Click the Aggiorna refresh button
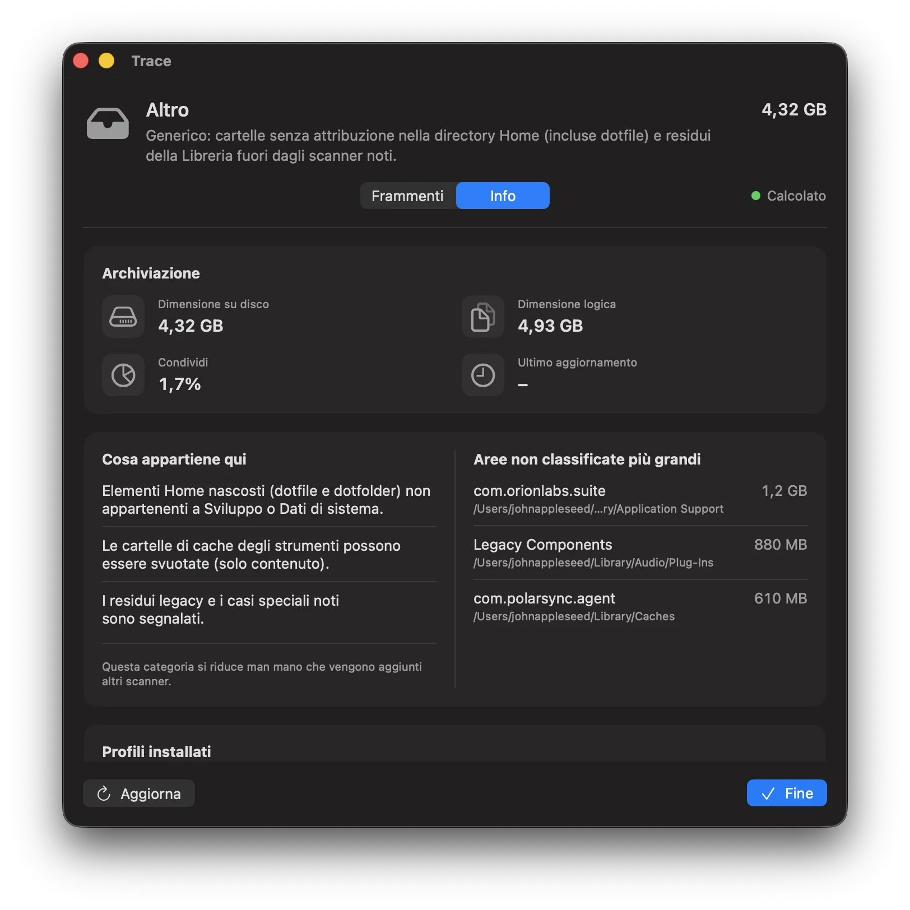 (139, 793)
